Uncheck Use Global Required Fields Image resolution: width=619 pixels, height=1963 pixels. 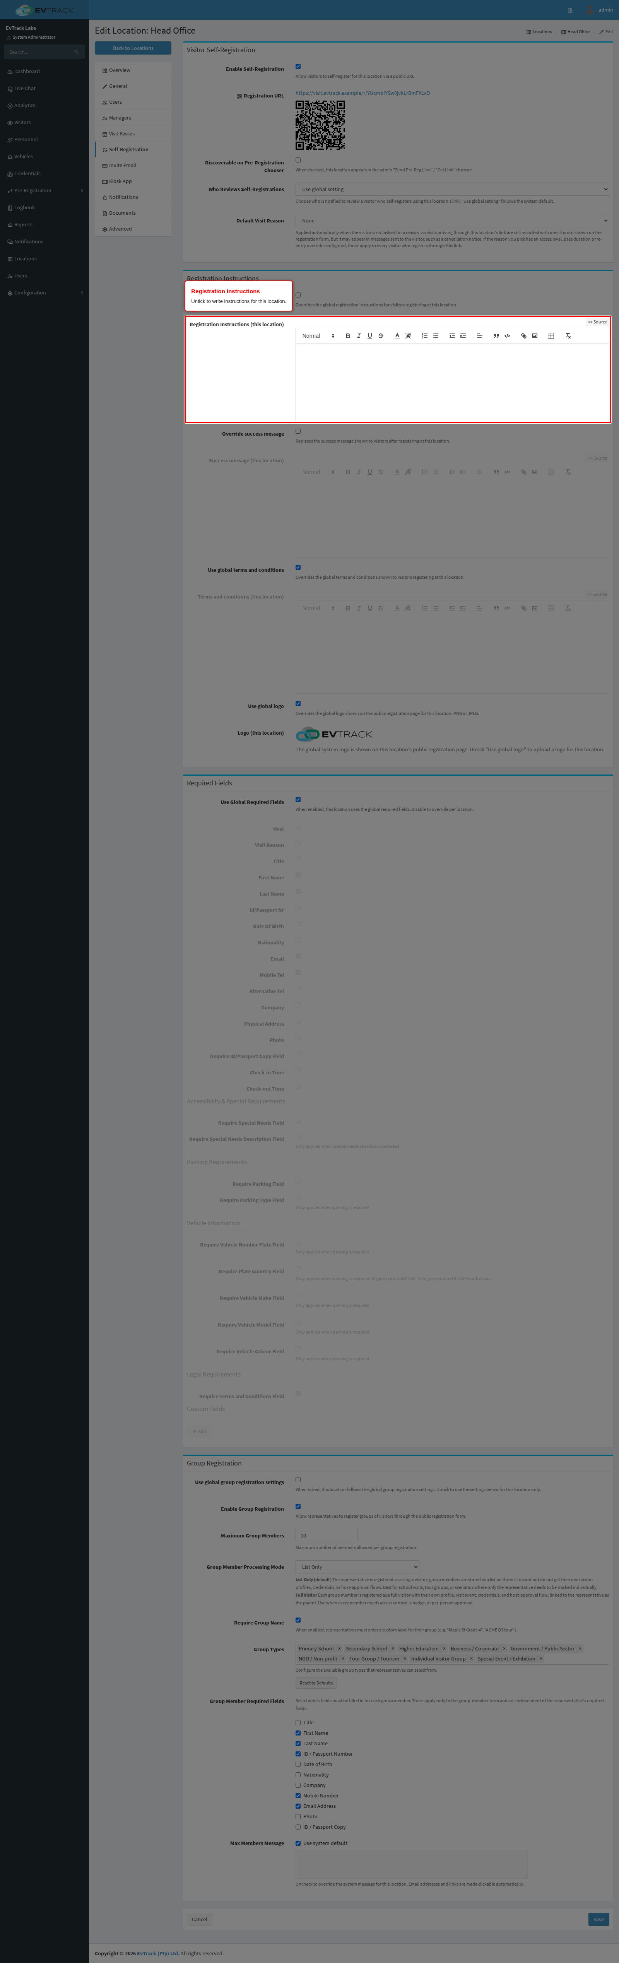point(298,799)
